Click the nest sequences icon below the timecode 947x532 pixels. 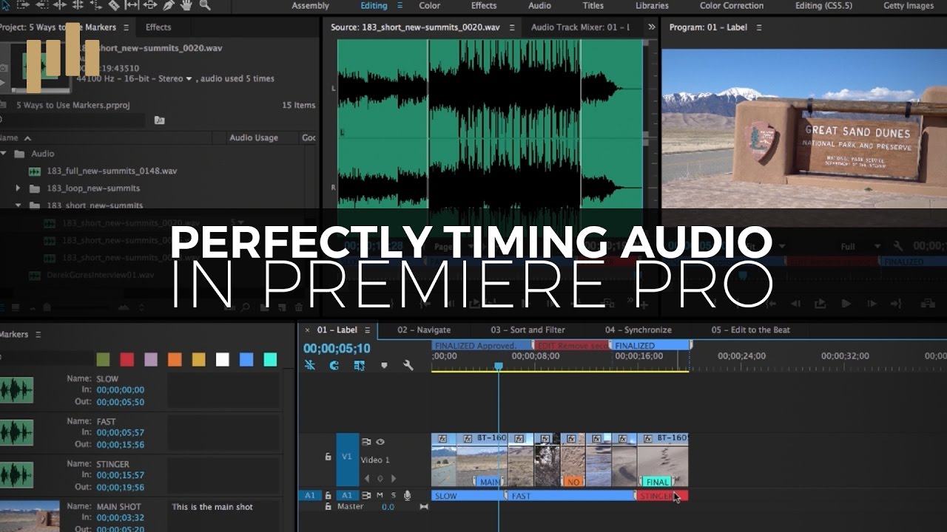coord(310,365)
